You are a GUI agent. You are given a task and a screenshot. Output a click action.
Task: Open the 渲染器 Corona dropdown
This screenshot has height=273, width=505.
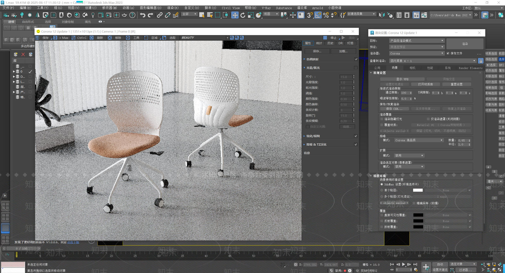pos(417,53)
